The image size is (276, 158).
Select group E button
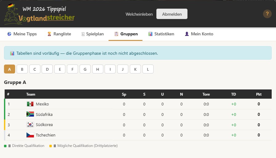tap(60, 69)
